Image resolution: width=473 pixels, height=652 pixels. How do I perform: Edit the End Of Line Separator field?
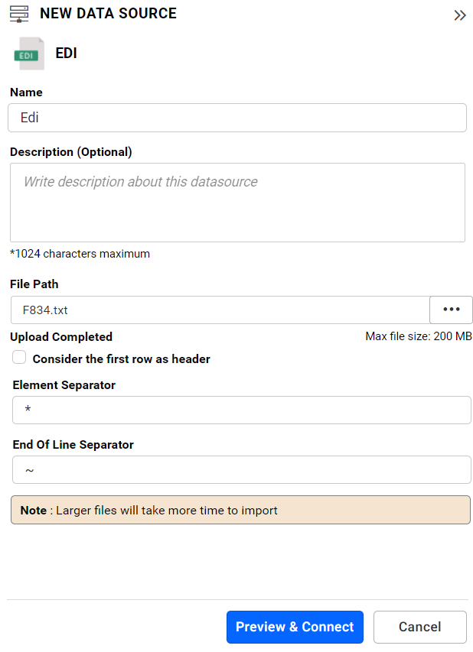pyautogui.click(x=242, y=469)
